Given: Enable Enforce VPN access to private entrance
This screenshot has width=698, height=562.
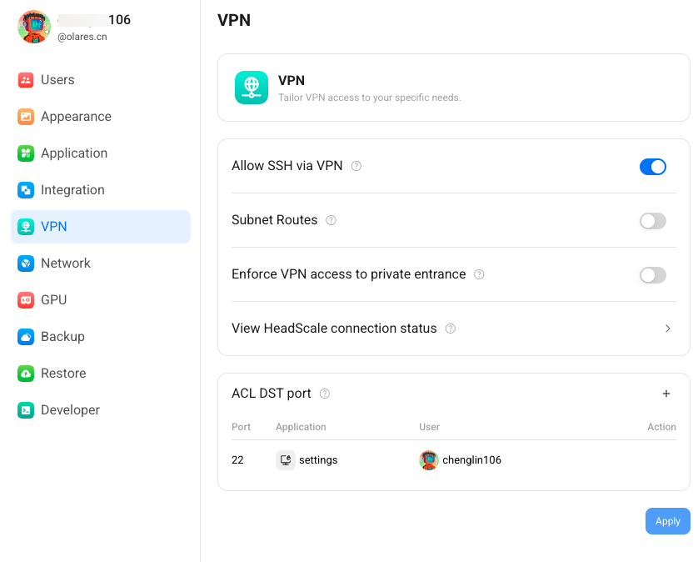Looking at the screenshot, I should tap(653, 275).
